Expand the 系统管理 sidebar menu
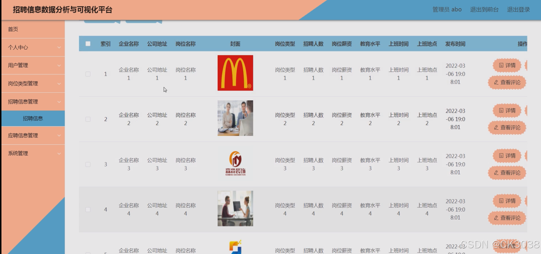541x254 pixels. tap(33, 153)
